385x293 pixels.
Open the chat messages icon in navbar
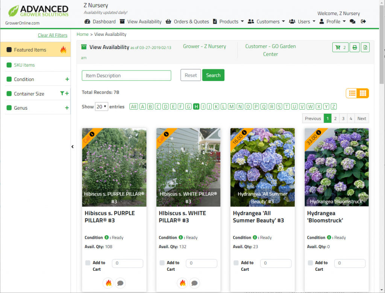352,22
